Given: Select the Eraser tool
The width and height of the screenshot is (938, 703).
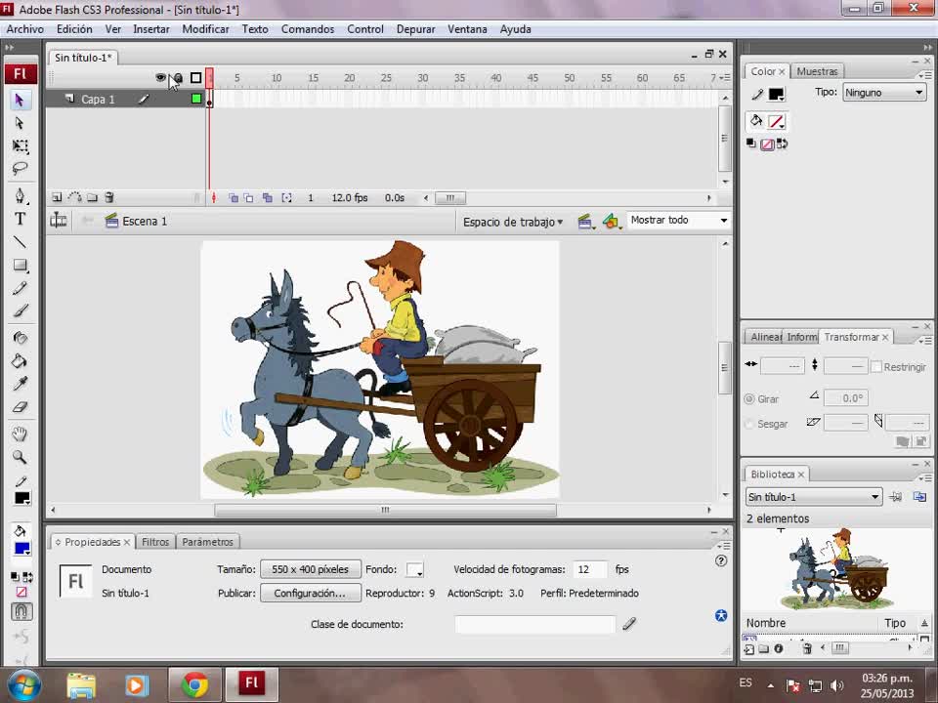Looking at the screenshot, I should pos(20,407).
